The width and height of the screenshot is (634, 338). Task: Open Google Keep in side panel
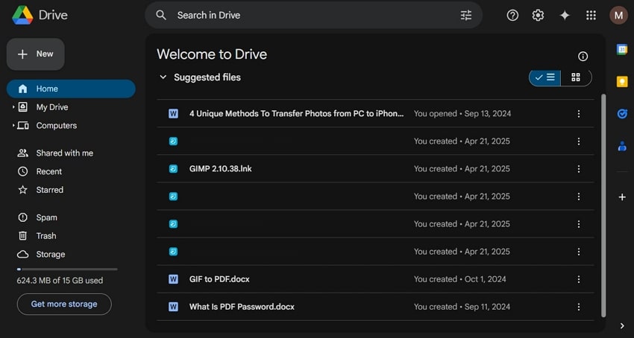(x=622, y=81)
